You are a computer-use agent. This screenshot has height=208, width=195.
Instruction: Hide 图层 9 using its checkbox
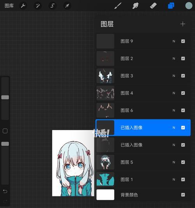point(183,41)
